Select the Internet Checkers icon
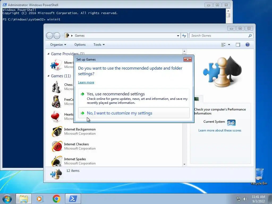The image size is (272, 204). [57, 146]
